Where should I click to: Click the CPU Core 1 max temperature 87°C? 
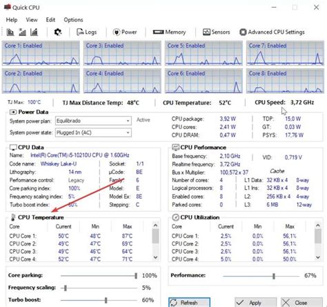click(x=127, y=236)
